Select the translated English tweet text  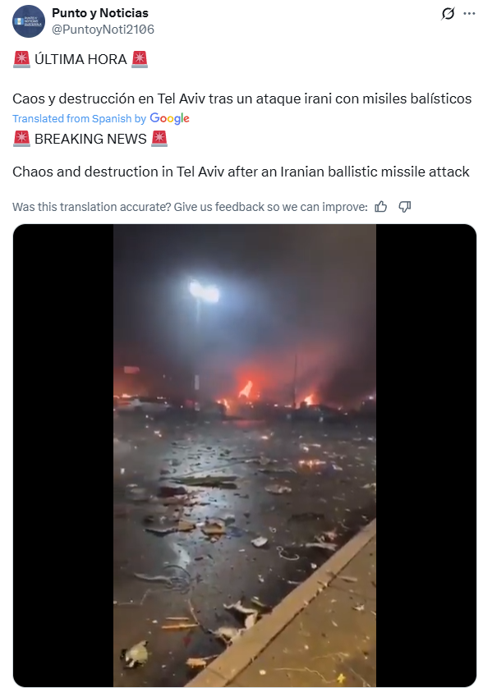pos(241,172)
